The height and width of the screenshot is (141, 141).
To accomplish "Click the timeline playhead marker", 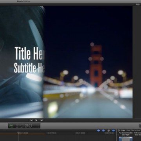I will tap(18, 133).
